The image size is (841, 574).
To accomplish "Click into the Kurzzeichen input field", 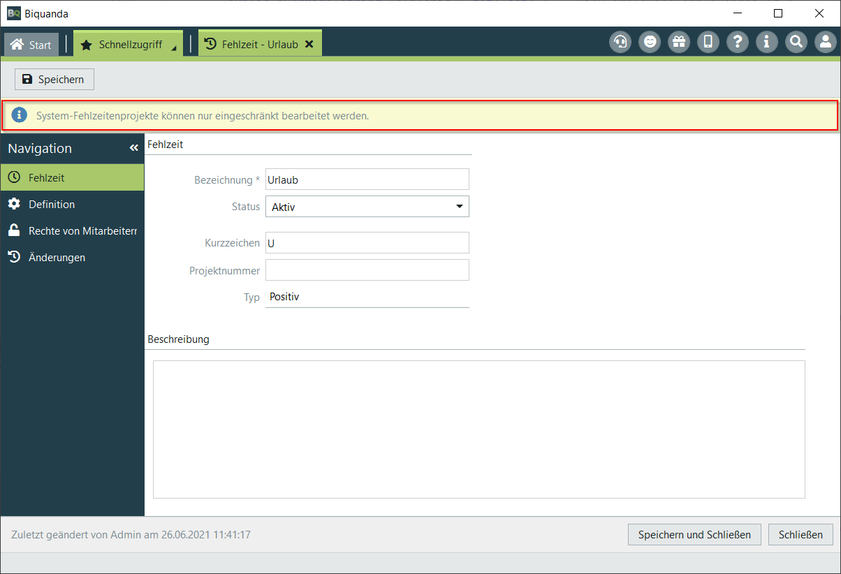I will (367, 243).
